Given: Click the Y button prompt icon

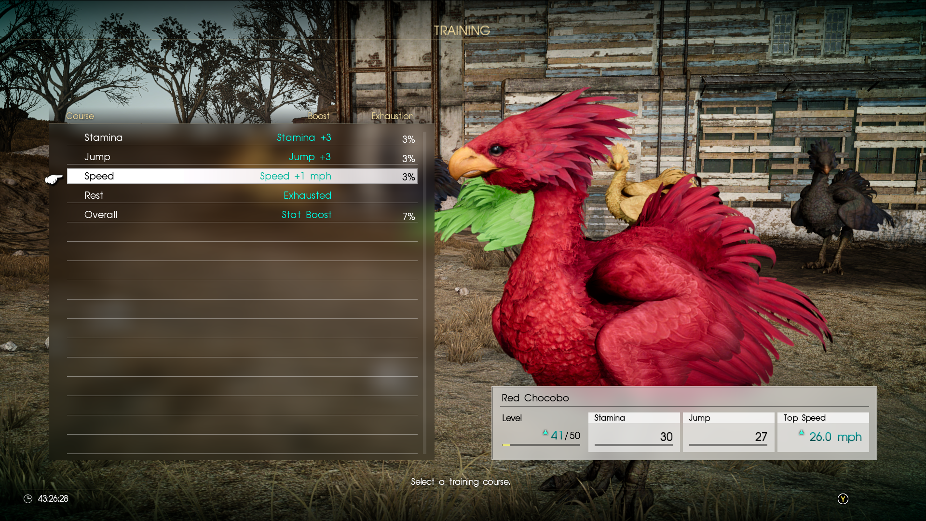Looking at the screenshot, I should point(843,499).
